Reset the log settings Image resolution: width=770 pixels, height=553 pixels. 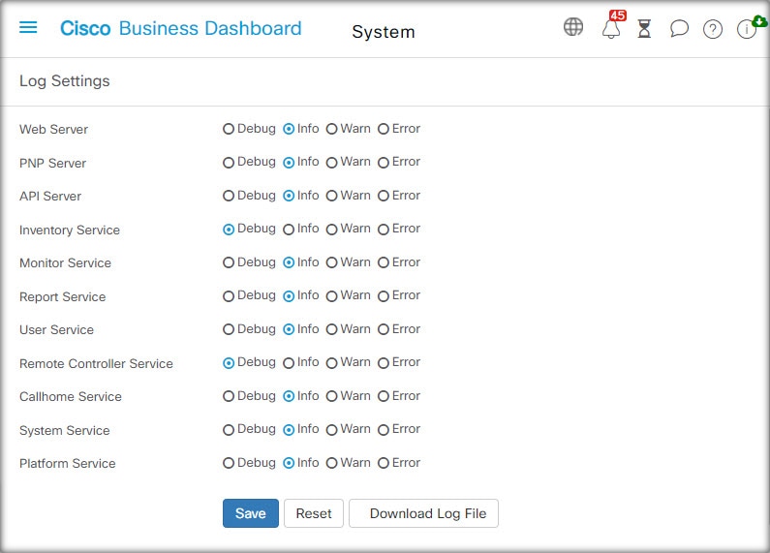[313, 513]
